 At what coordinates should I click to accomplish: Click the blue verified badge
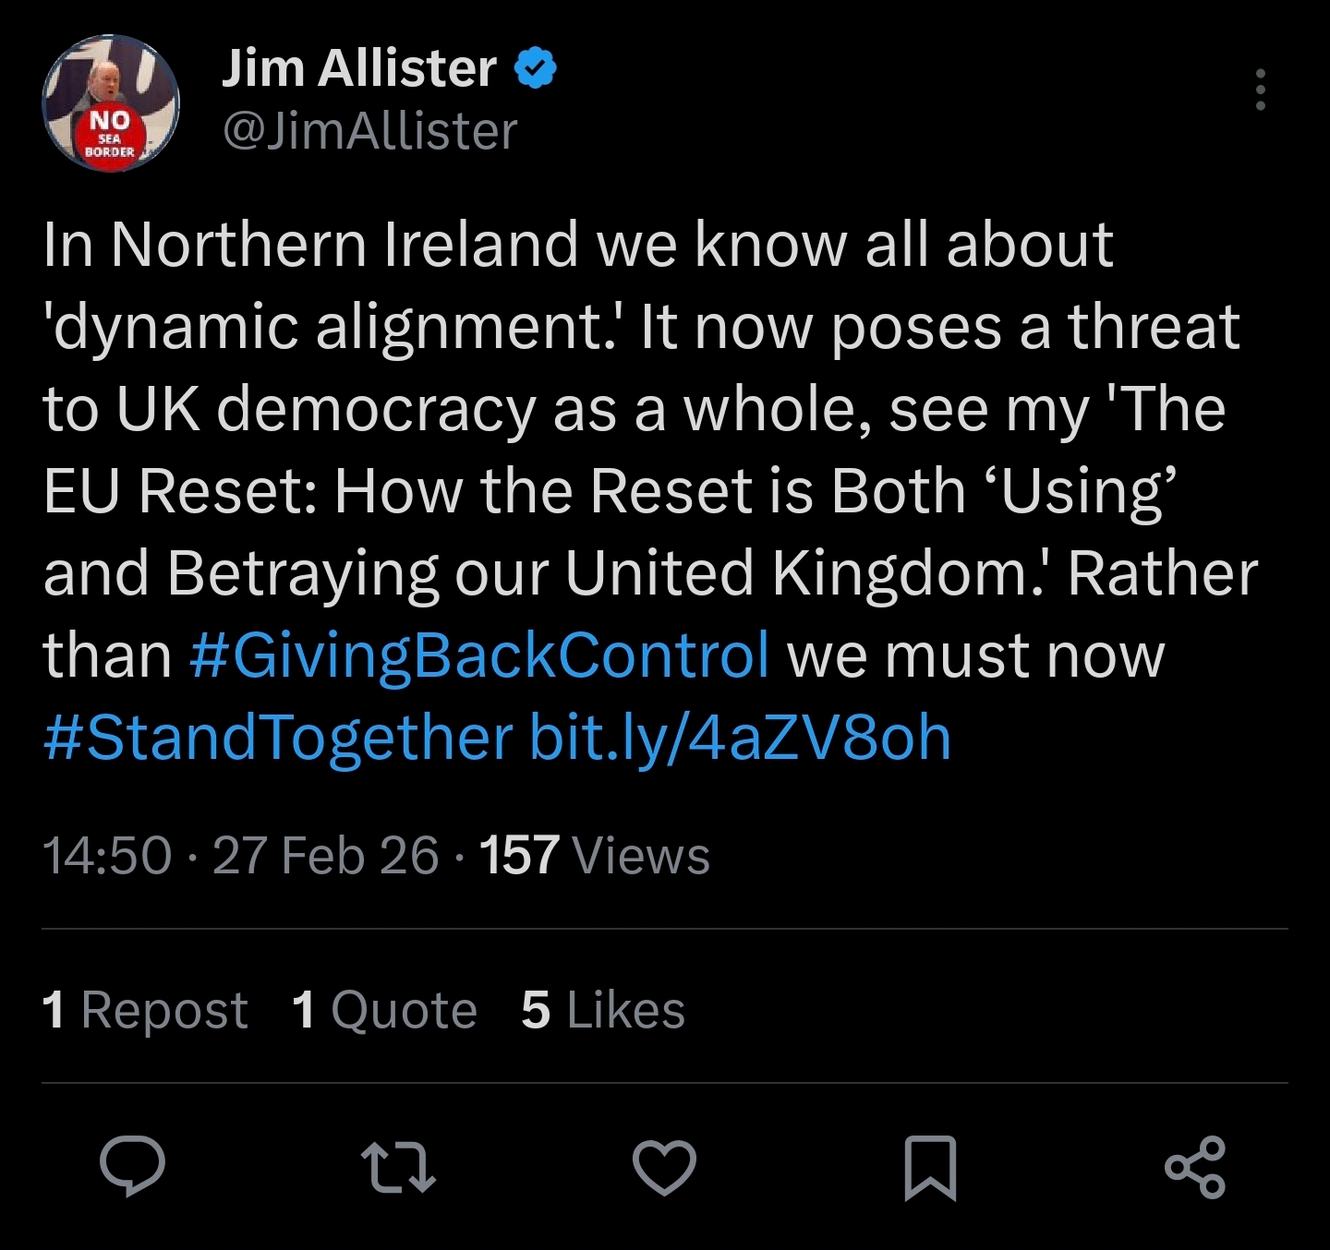[x=535, y=68]
